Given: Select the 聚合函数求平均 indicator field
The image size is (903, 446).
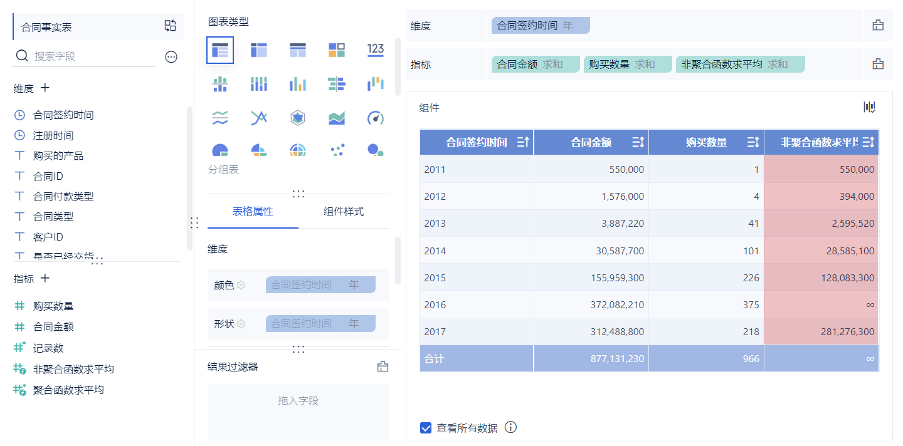Looking at the screenshot, I should [x=68, y=390].
